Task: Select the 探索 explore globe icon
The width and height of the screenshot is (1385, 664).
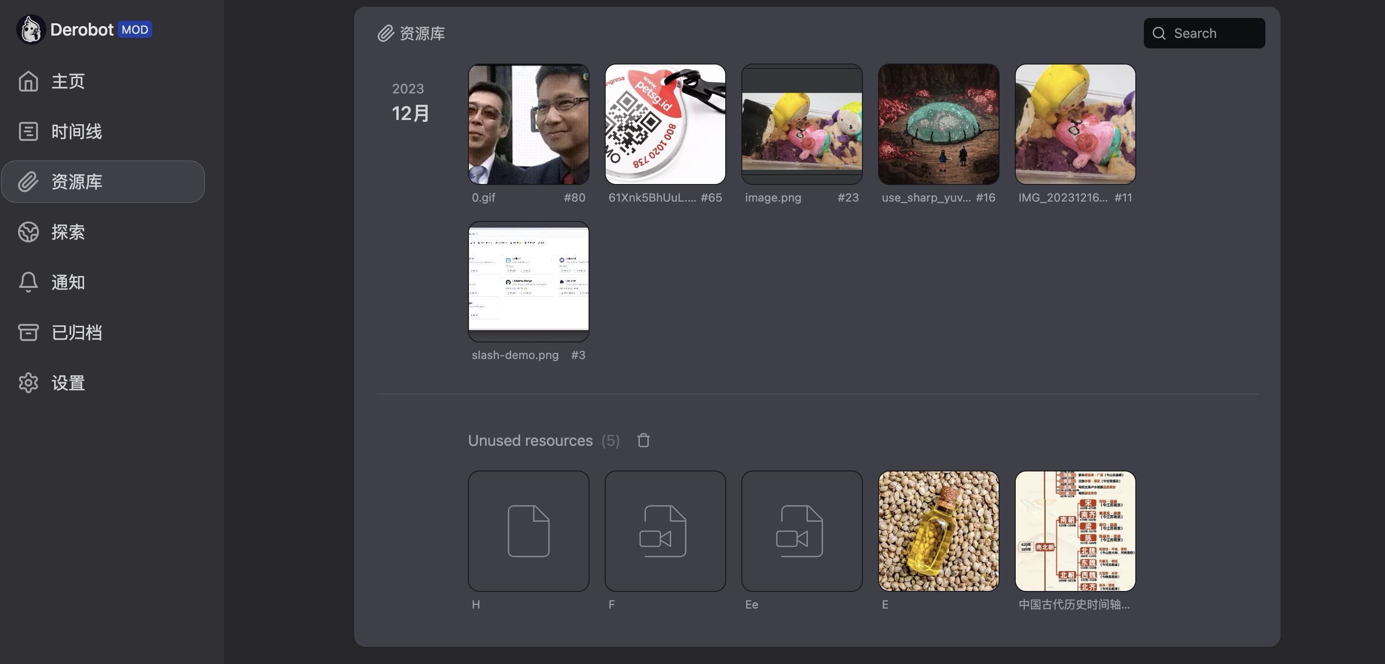Action: 28,232
